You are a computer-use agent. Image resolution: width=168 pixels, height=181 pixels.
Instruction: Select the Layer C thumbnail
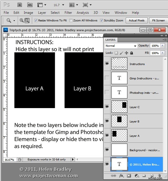click(x=119, y=107)
